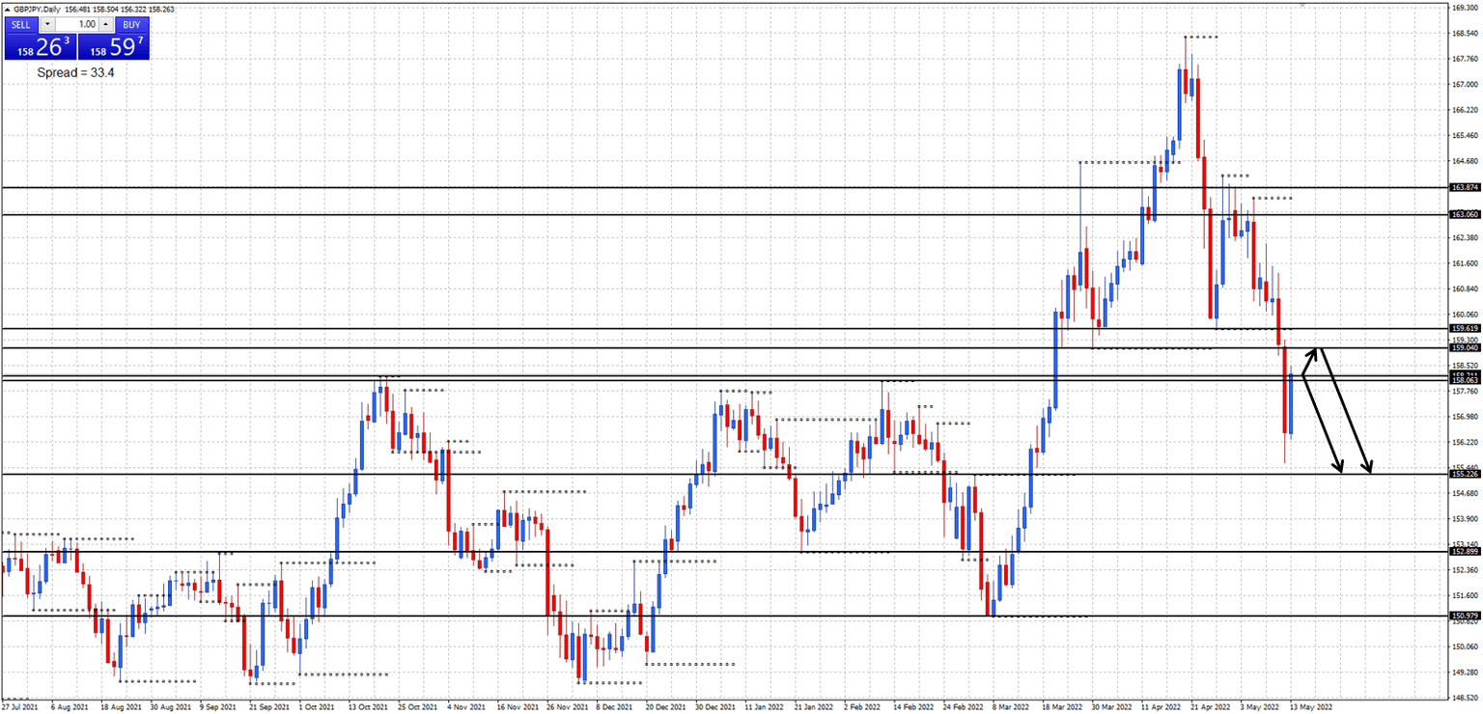Image resolution: width=1483 pixels, height=714 pixels.
Task: Increase order volume with the up arrow
Action: 104,25
